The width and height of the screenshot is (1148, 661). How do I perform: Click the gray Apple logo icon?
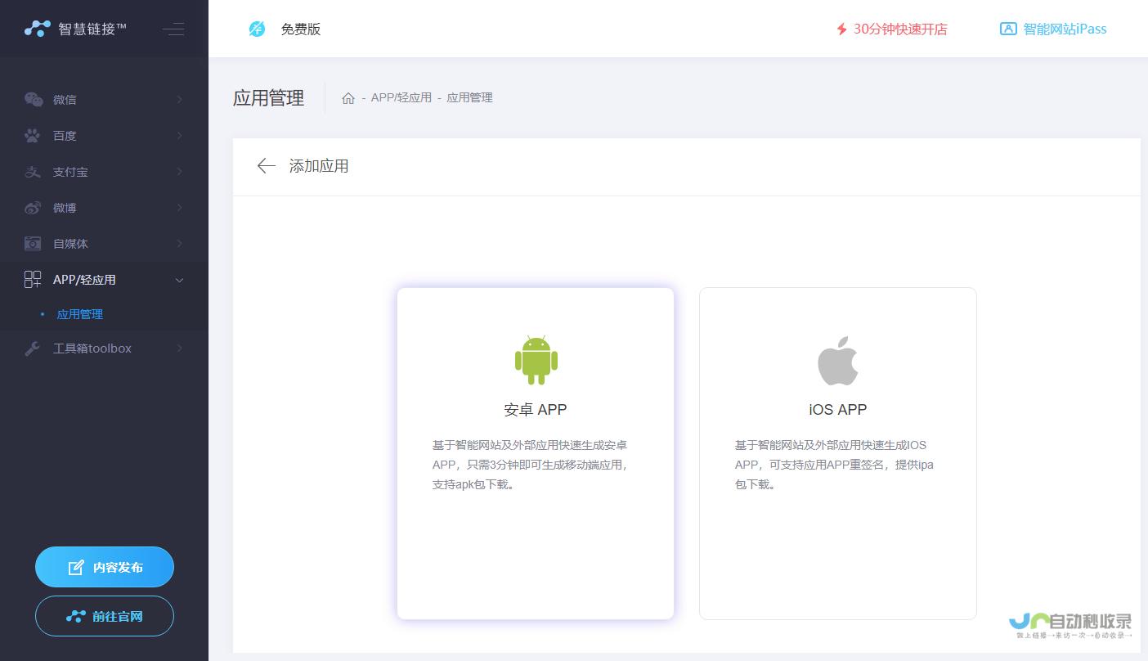838,361
